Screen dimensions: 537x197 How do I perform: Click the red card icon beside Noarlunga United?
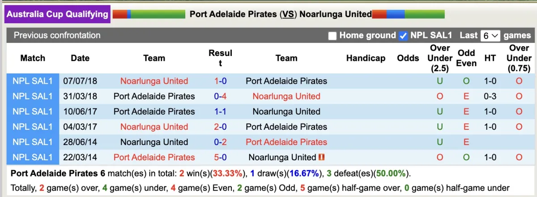click(322, 157)
